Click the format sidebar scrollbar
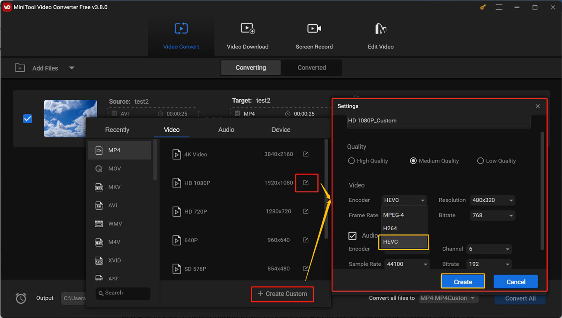The width and height of the screenshot is (562, 318). [155, 160]
